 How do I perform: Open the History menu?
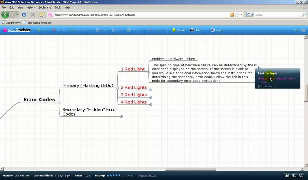click(31, 7)
